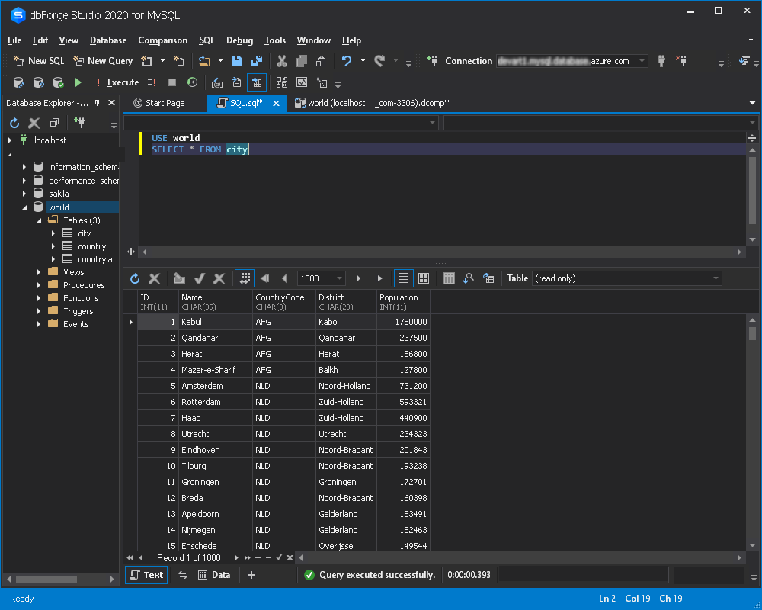The height and width of the screenshot is (610, 762).
Task: Switch results to Grid View
Action: (x=403, y=278)
